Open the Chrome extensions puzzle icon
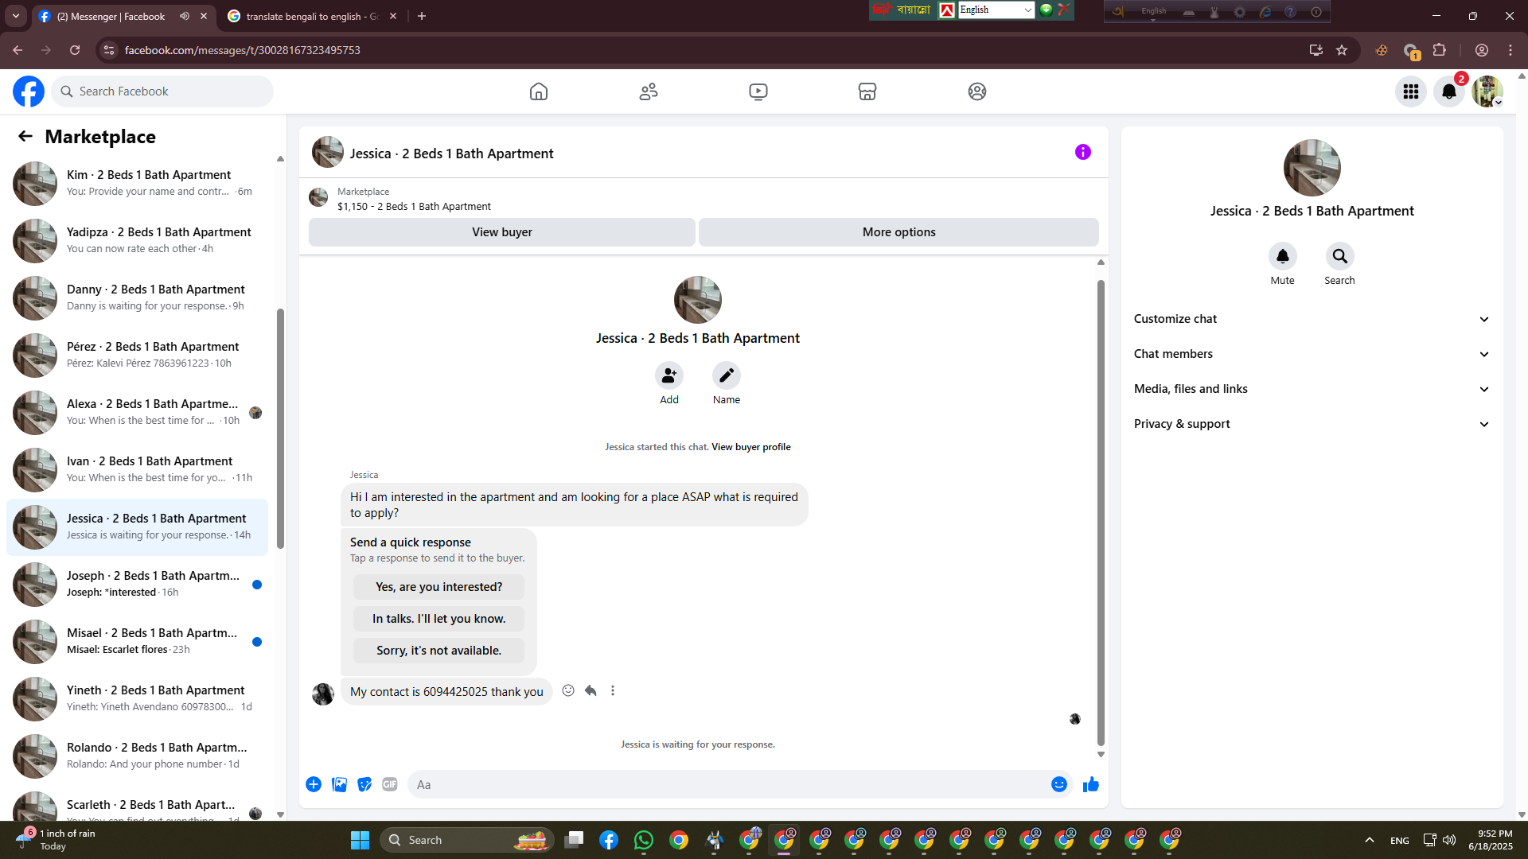The width and height of the screenshot is (1528, 859). [1440, 50]
